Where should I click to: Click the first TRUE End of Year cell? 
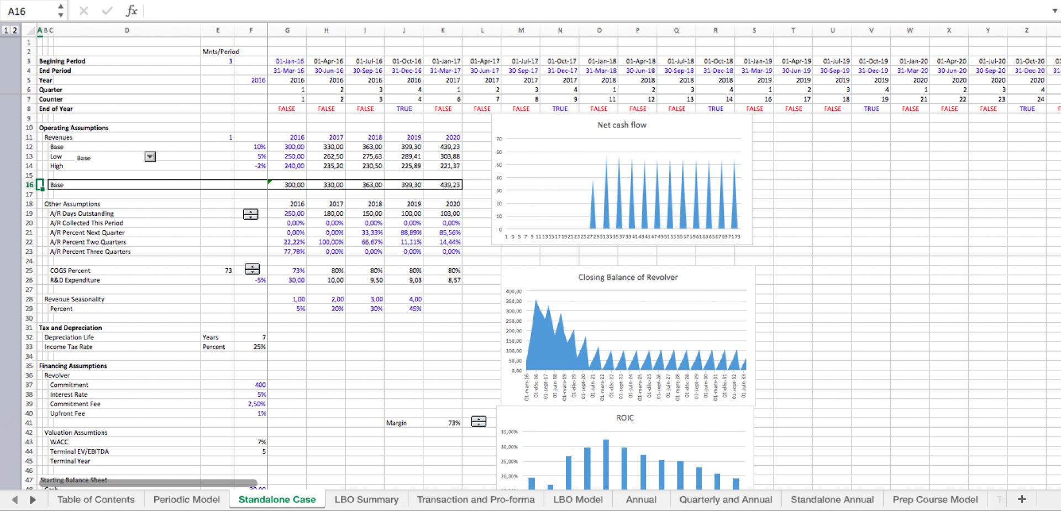[x=404, y=109]
